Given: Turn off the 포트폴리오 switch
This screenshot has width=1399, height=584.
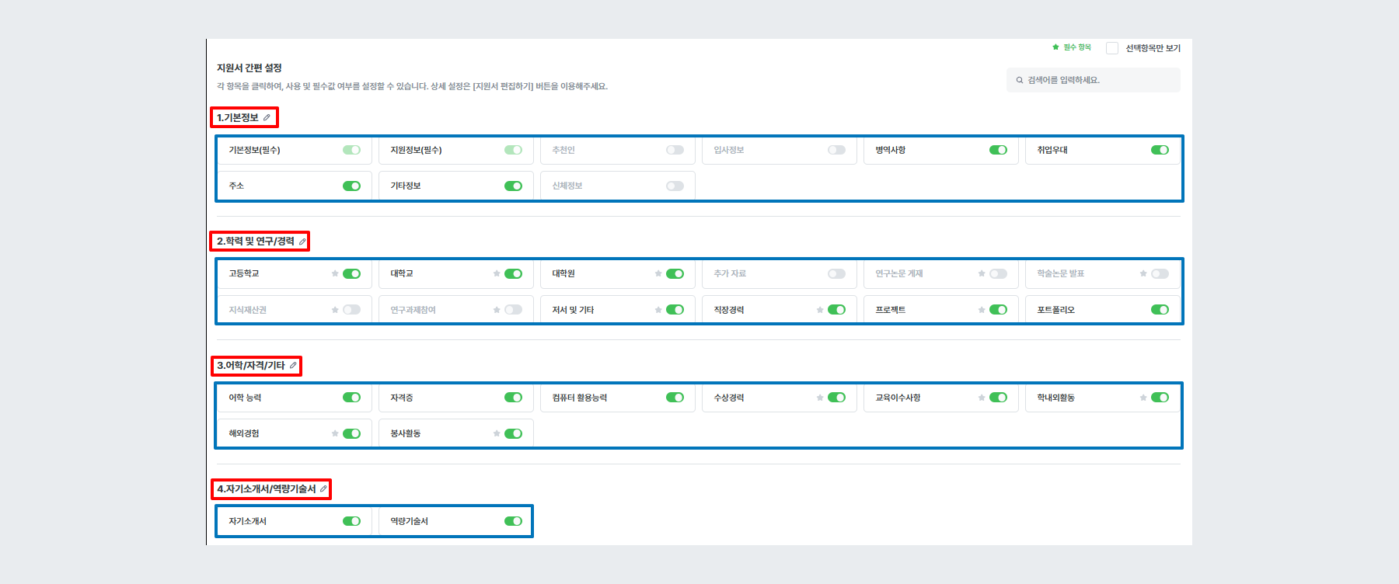Looking at the screenshot, I should pos(1160,310).
